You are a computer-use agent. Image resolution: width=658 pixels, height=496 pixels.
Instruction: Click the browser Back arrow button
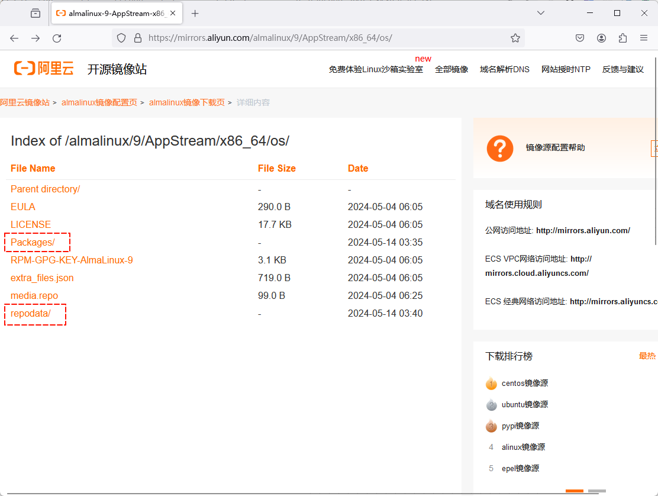(14, 38)
